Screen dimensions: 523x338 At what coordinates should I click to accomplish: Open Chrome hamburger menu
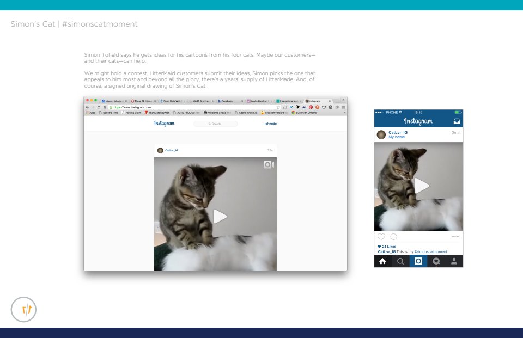pos(344,107)
